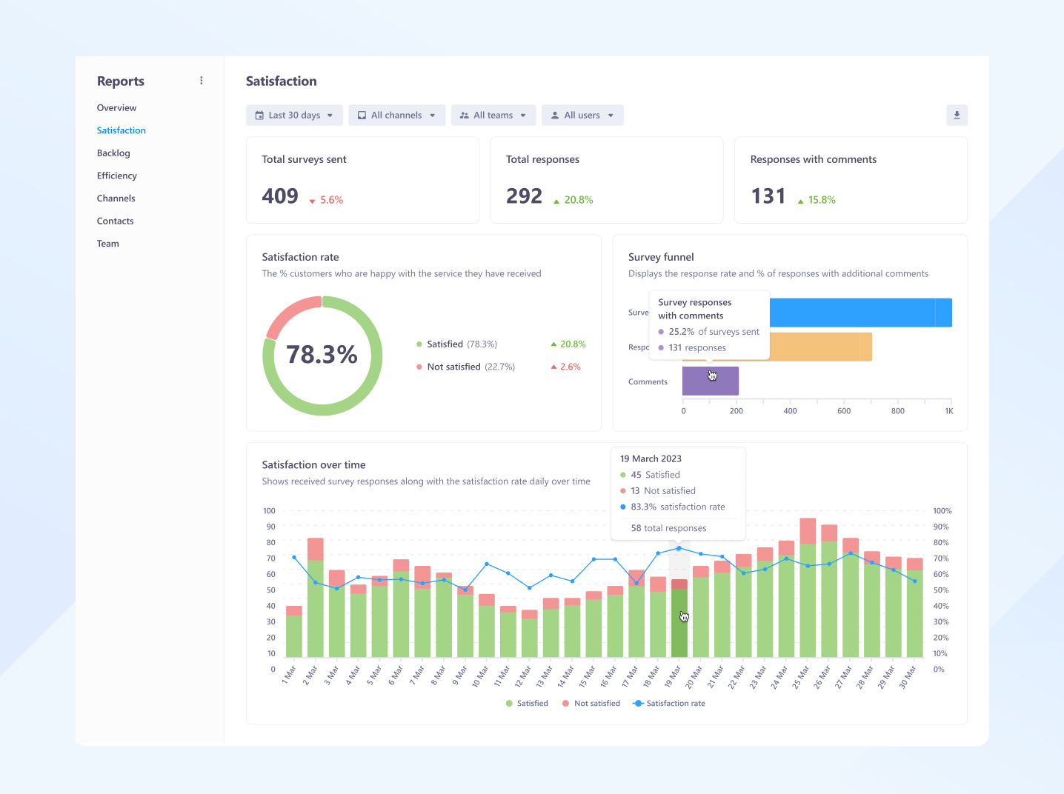
Task: Toggle Satisfaction rate line in chart legend
Action: [669, 704]
